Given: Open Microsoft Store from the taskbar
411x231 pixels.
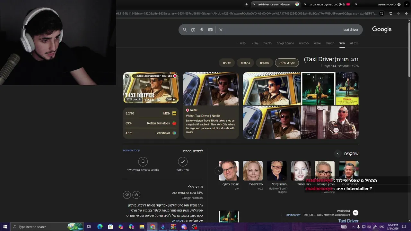Looking at the screenshot, I should coord(110,227).
